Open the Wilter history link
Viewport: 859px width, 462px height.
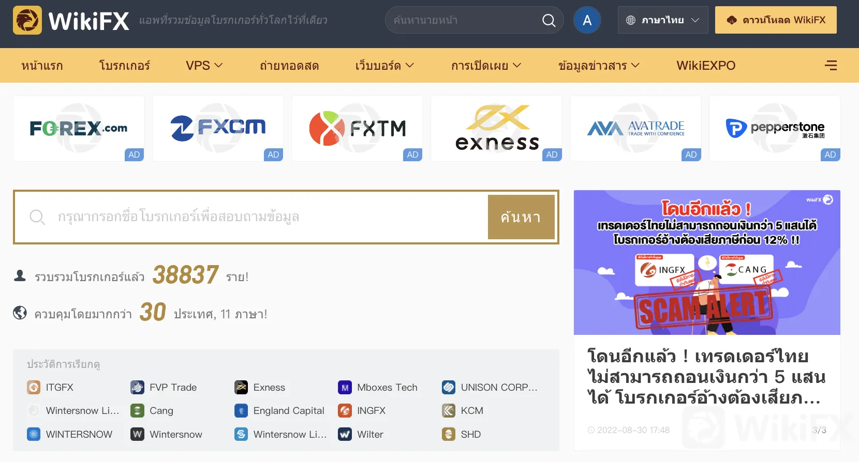370,434
